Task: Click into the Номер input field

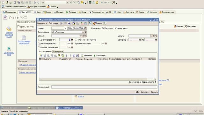Action: click(x=58, y=28)
